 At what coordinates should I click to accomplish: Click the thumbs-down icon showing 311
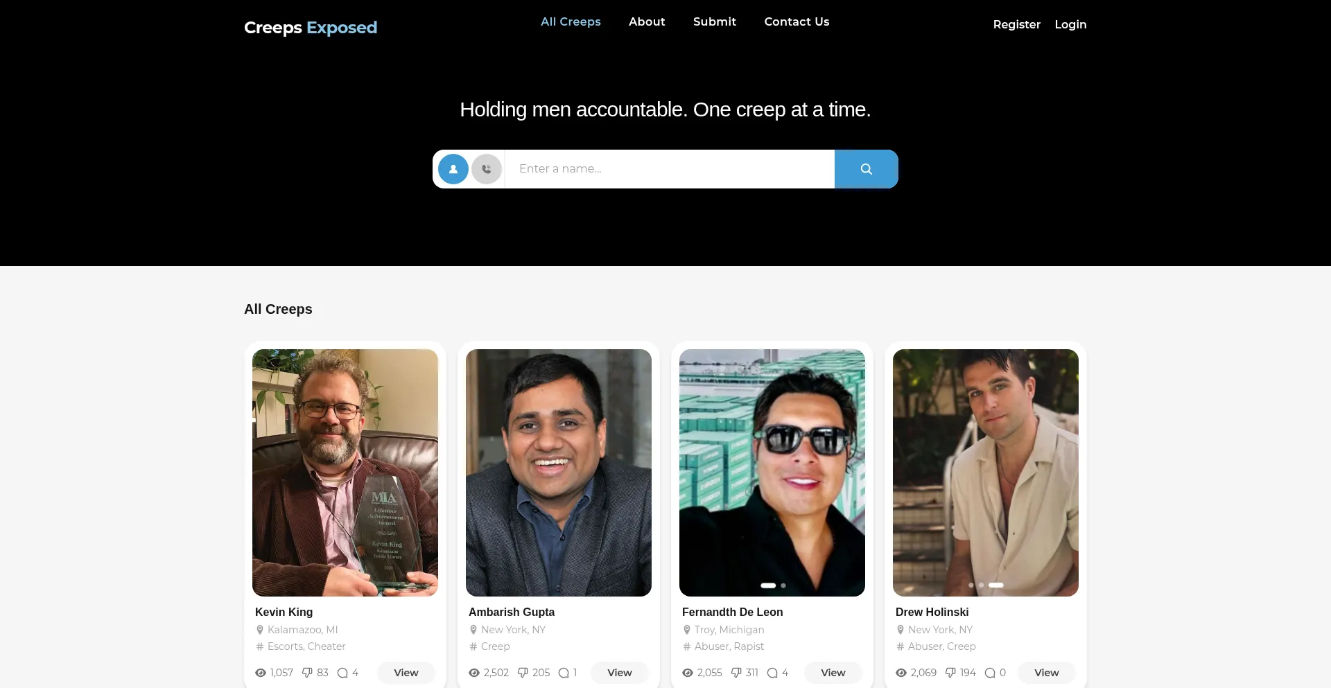[736, 673]
